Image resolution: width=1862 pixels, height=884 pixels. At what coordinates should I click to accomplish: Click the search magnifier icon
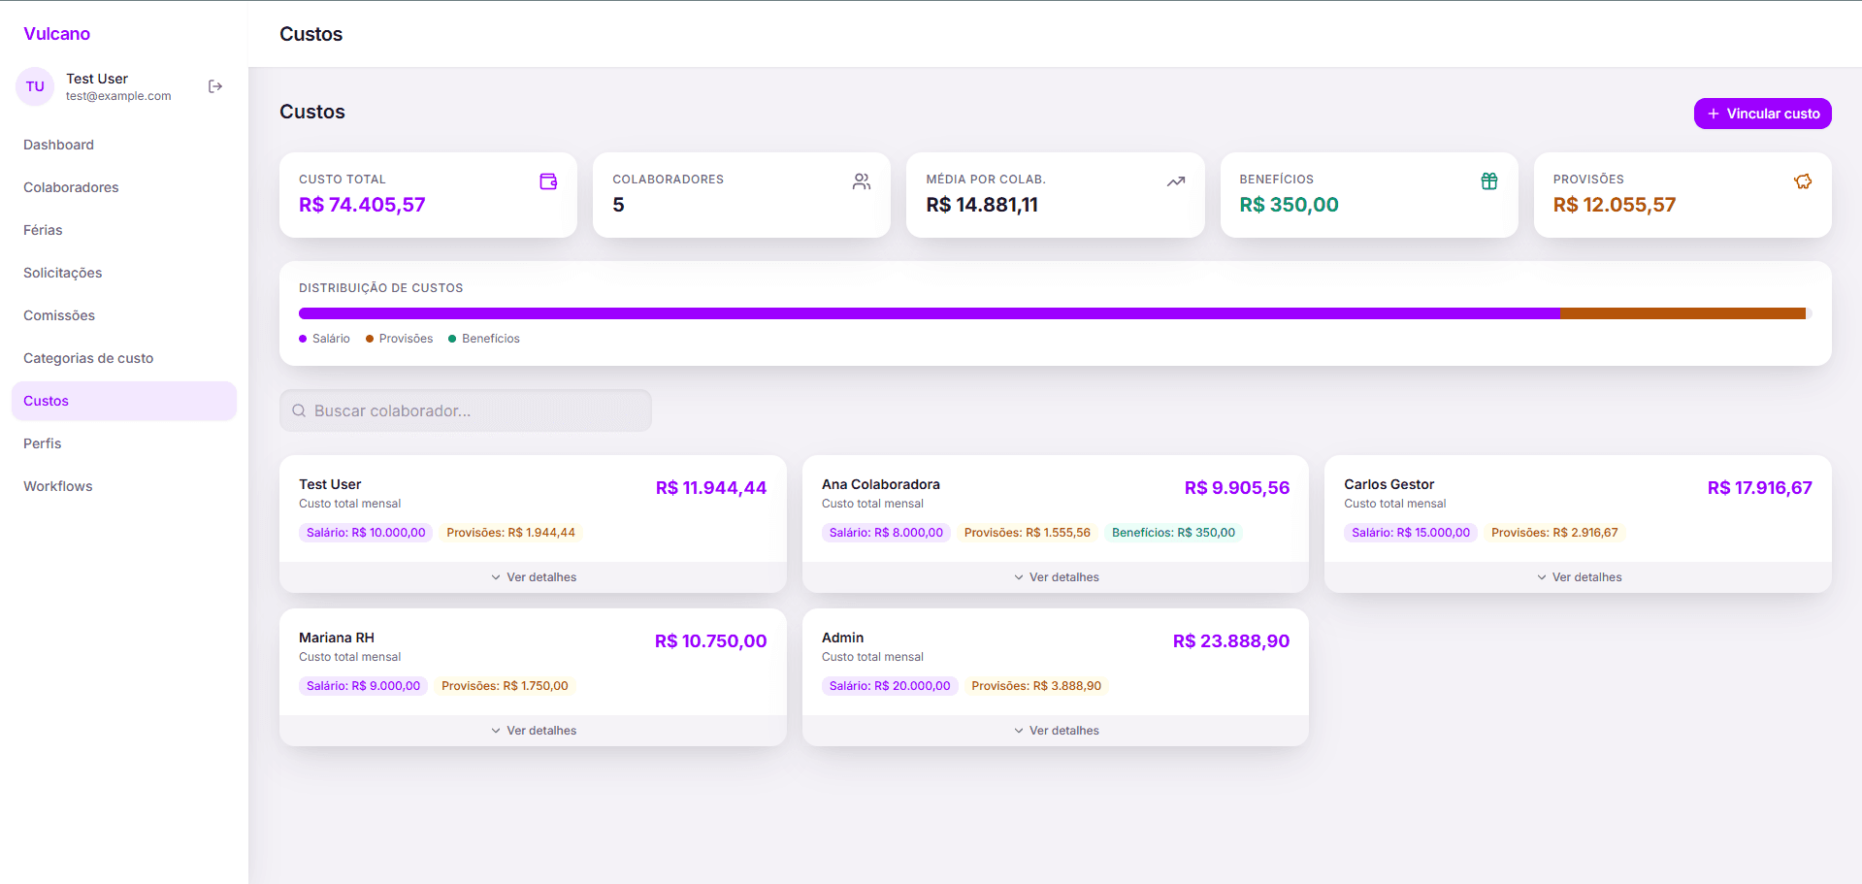pyautogui.click(x=299, y=410)
